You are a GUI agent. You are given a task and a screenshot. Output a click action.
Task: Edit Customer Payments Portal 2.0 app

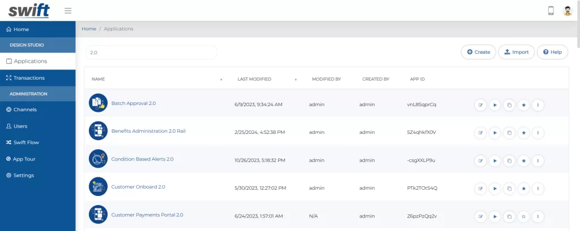pyautogui.click(x=480, y=217)
